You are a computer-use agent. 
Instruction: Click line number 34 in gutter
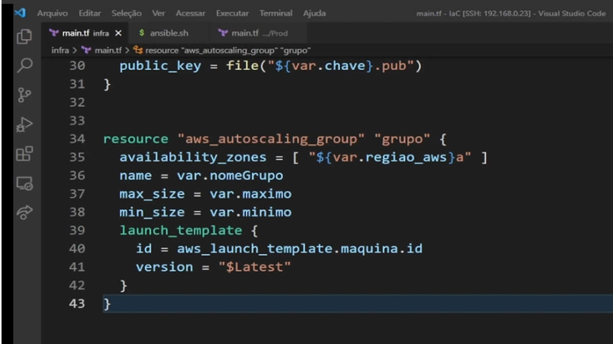tap(77, 139)
